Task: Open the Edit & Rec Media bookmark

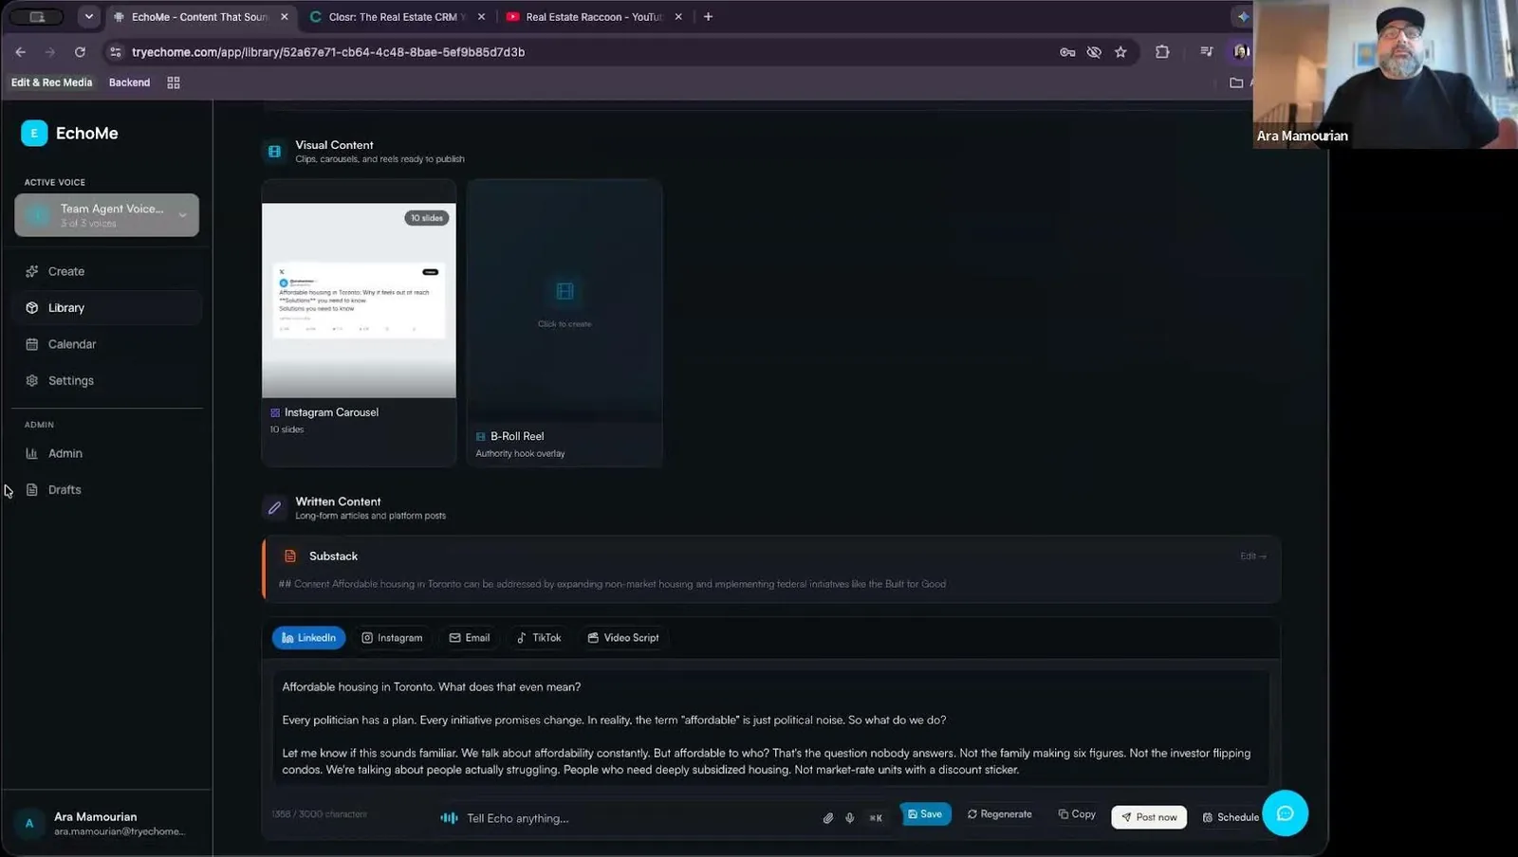Action: [x=51, y=82]
